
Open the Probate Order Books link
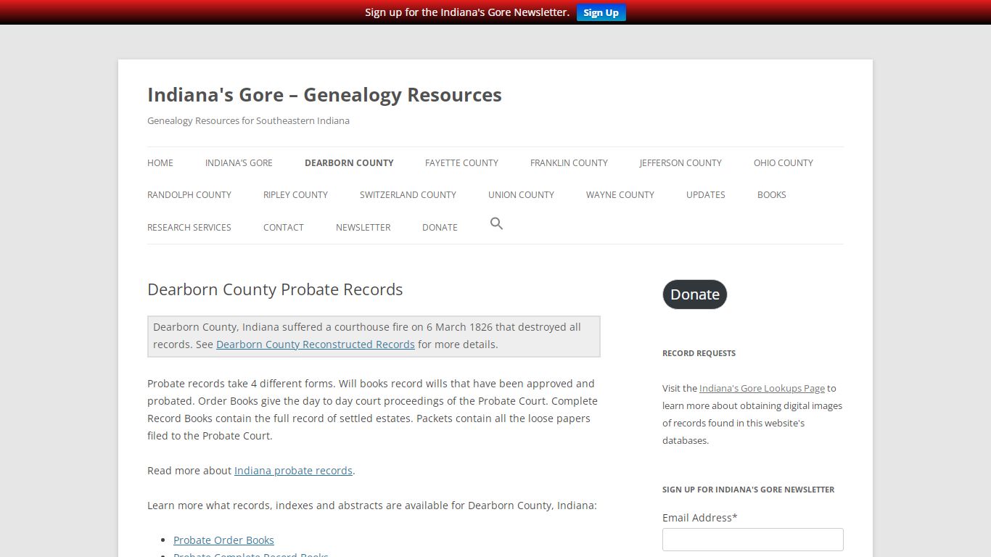[223, 540]
